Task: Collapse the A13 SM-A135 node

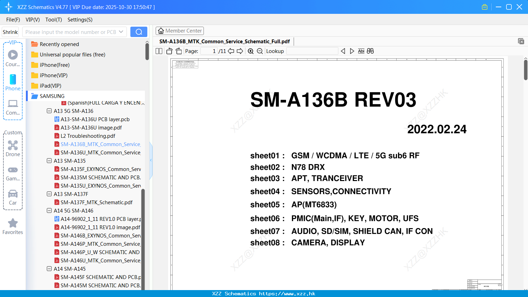Action: (x=49, y=161)
